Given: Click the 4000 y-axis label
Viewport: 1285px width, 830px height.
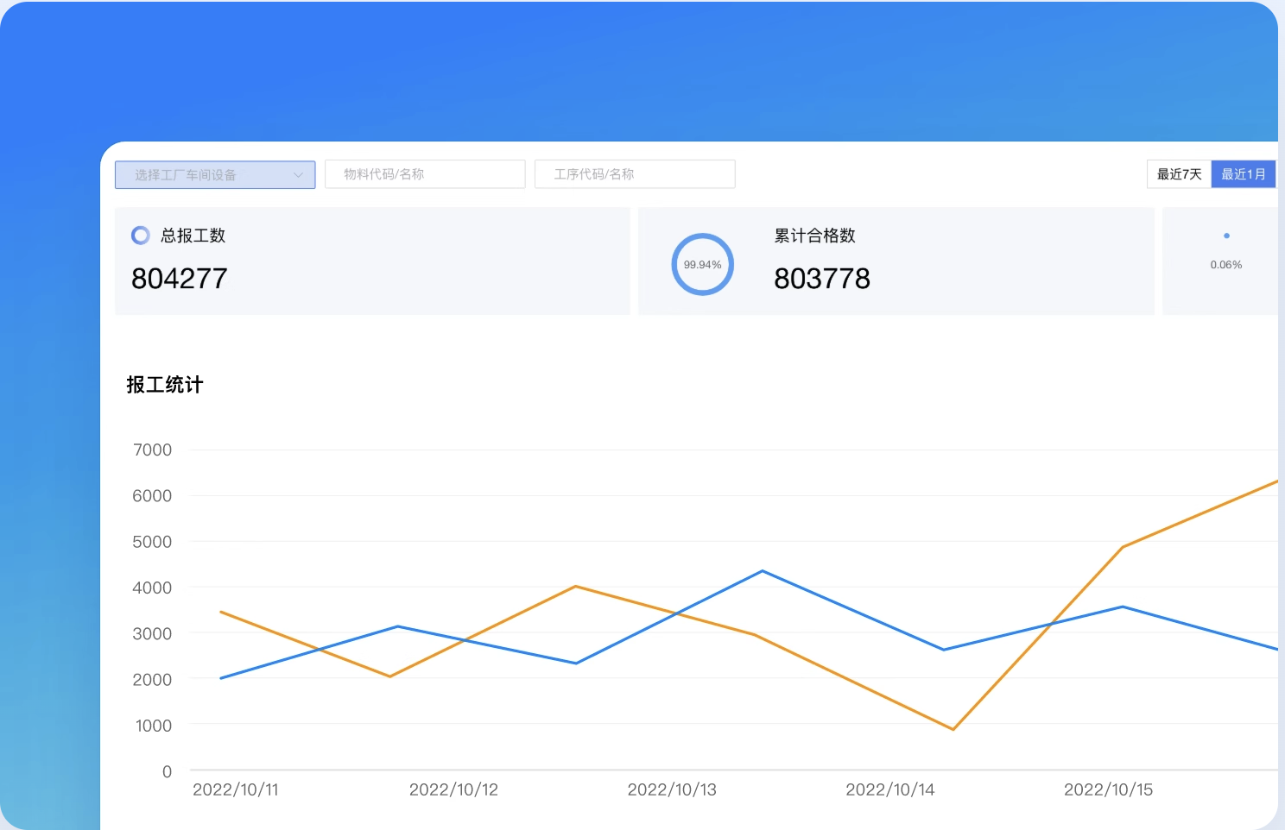Looking at the screenshot, I should tap(152, 588).
